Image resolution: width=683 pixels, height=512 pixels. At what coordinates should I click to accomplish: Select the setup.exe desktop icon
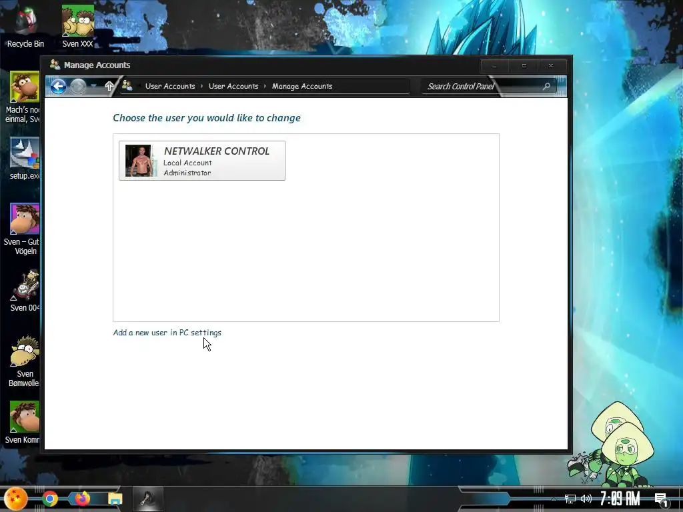(x=25, y=159)
